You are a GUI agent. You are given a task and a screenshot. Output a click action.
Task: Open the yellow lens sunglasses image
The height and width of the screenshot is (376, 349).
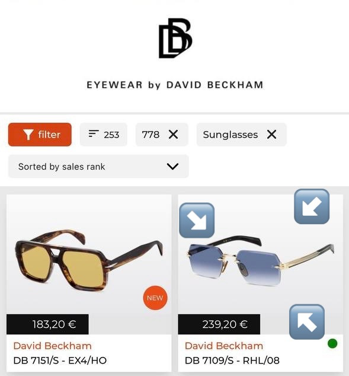[x=89, y=260]
